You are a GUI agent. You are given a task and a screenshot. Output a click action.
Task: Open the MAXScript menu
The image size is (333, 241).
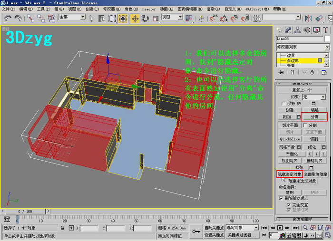tap(257, 9)
